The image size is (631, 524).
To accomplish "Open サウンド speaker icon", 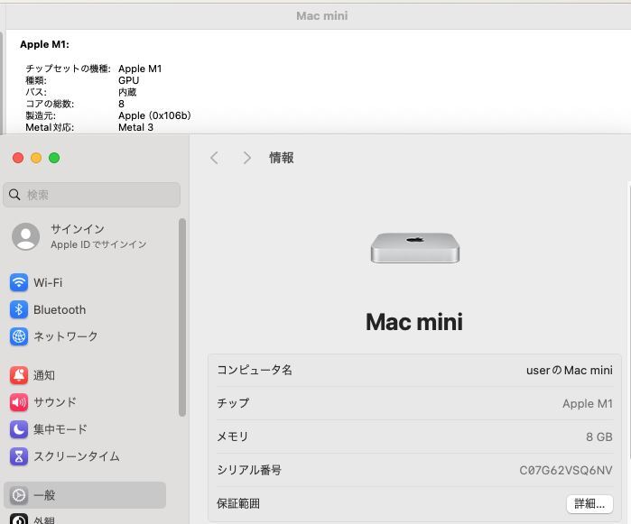I will pos(19,402).
